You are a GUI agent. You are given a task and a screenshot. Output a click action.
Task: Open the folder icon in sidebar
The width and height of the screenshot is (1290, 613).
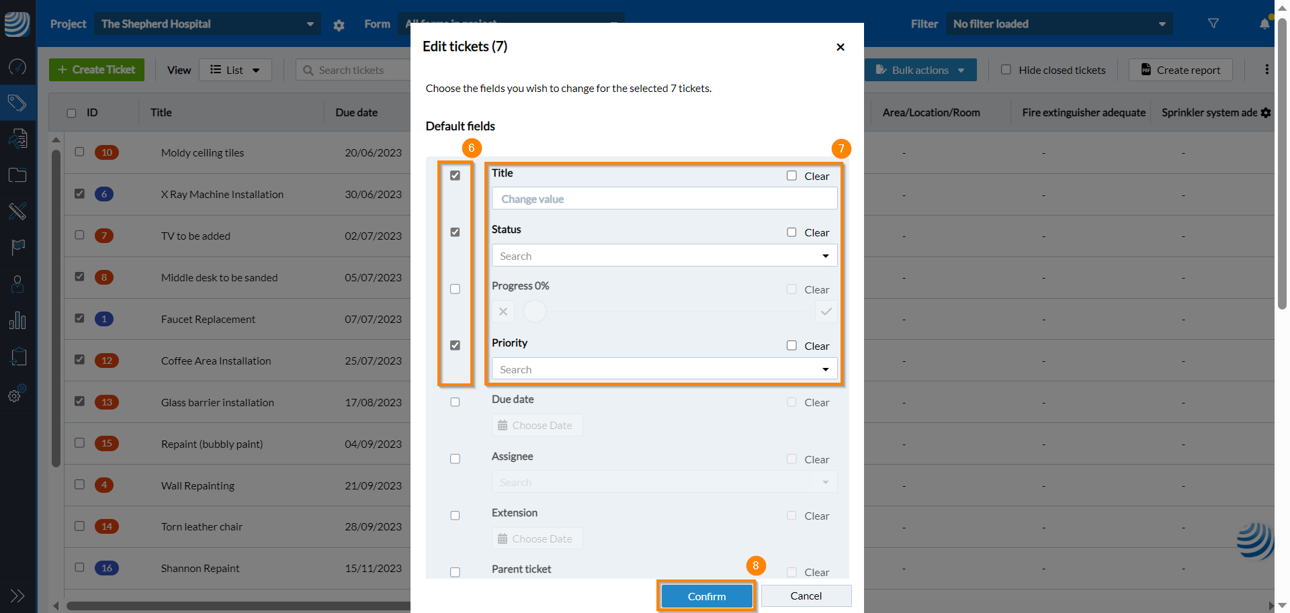tap(17, 175)
